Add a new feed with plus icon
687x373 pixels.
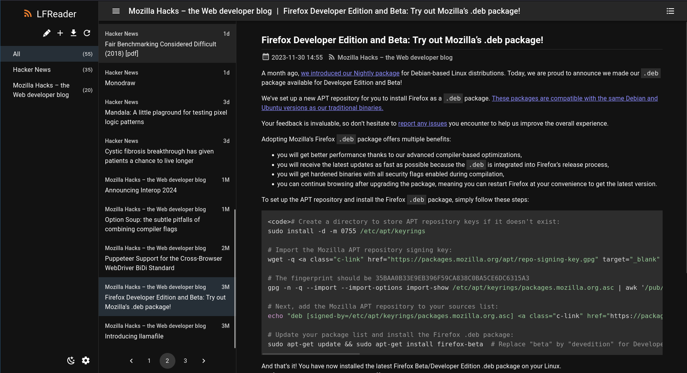click(60, 33)
